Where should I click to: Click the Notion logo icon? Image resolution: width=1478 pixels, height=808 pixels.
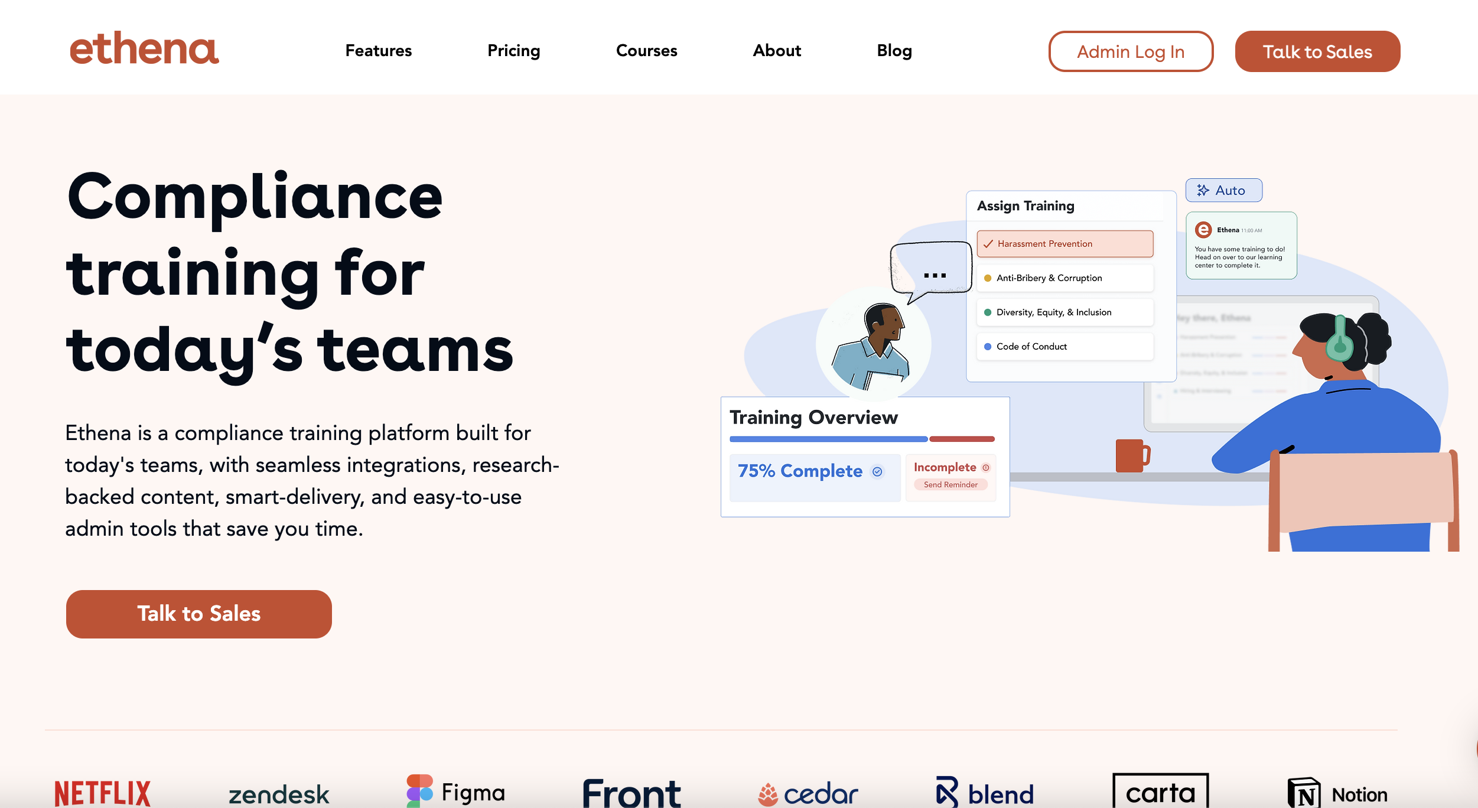pos(1304,793)
